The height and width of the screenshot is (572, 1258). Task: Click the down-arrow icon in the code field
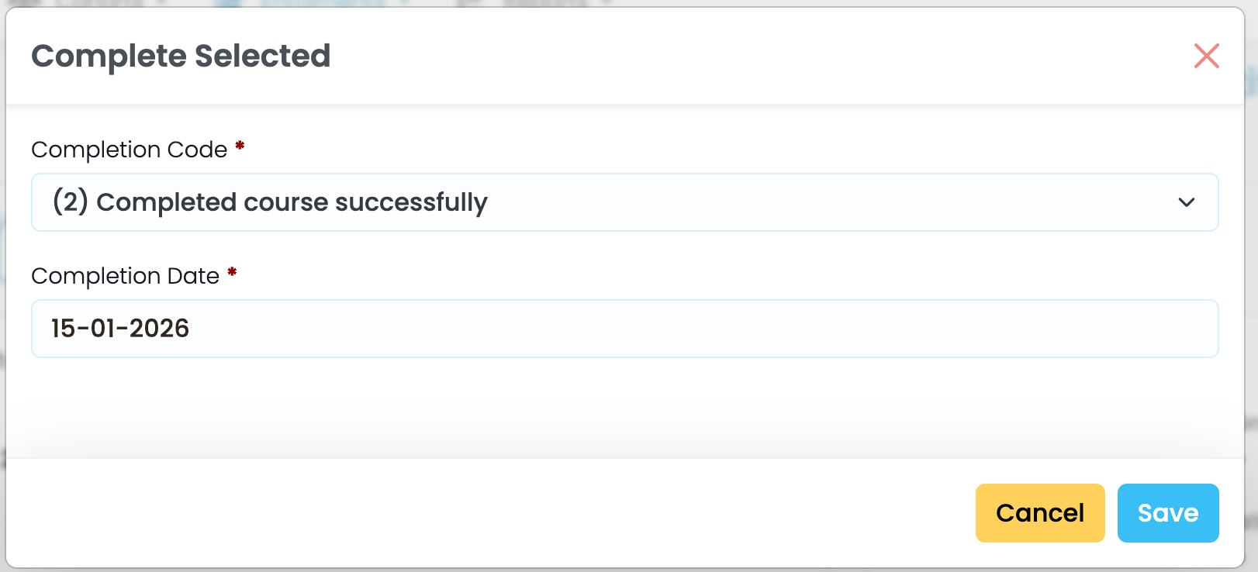click(x=1186, y=202)
